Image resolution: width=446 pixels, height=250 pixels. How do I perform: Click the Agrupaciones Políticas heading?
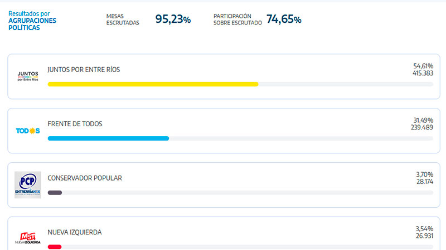pos(32,24)
